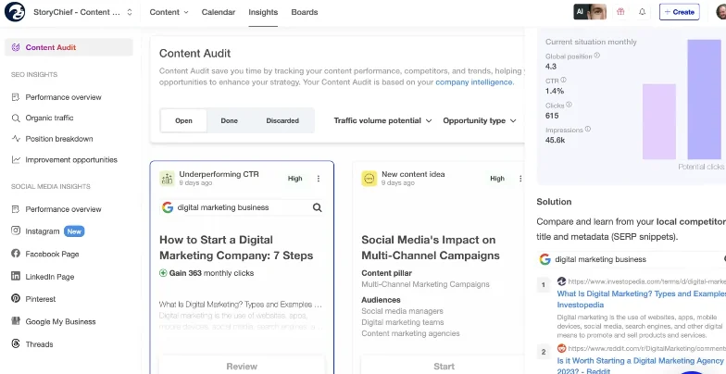Screen dimensions: 726x374
Task: Switch to the Discarded status filter
Action: pos(282,120)
